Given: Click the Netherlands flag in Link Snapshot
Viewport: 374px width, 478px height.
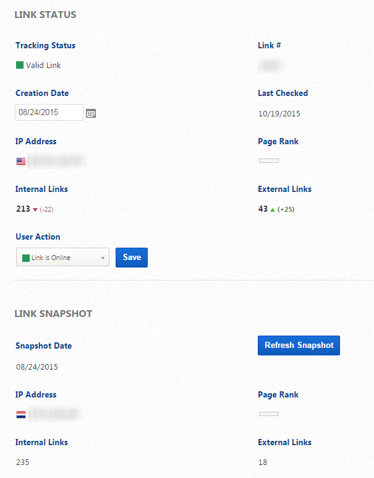Looking at the screenshot, I should coord(21,414).
